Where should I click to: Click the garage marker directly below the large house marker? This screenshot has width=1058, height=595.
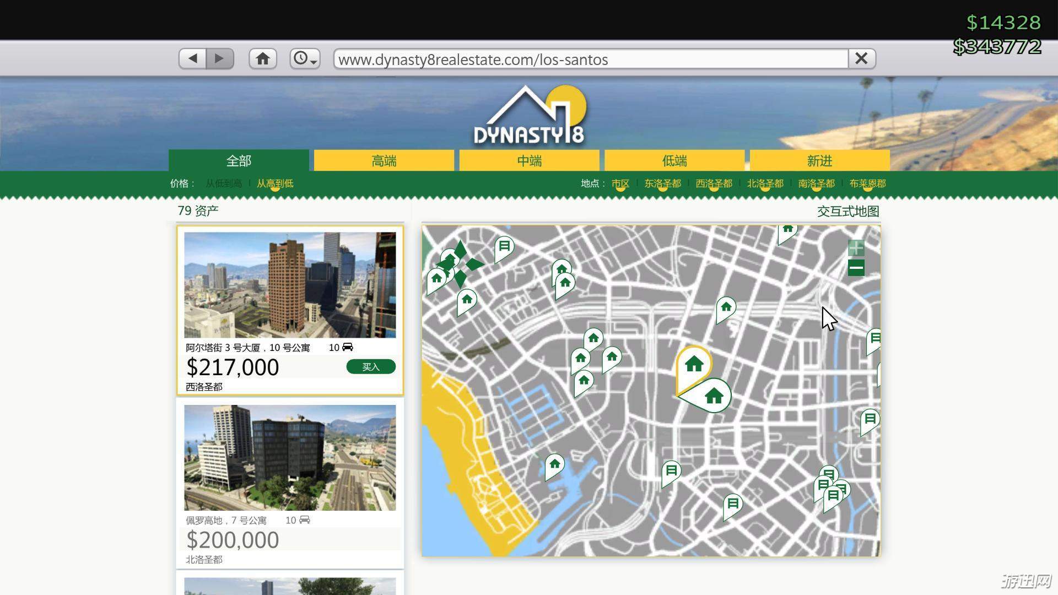point(671,473)
